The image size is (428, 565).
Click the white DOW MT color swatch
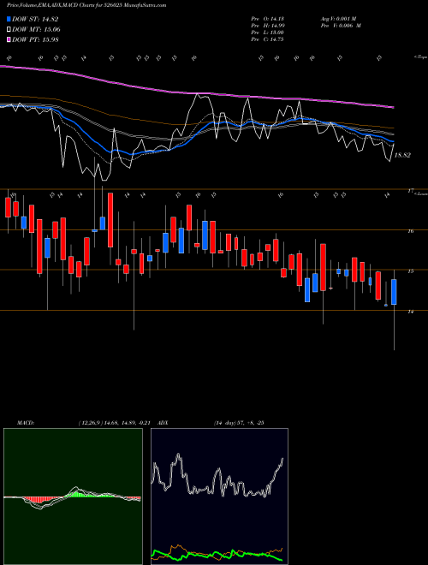9,30
